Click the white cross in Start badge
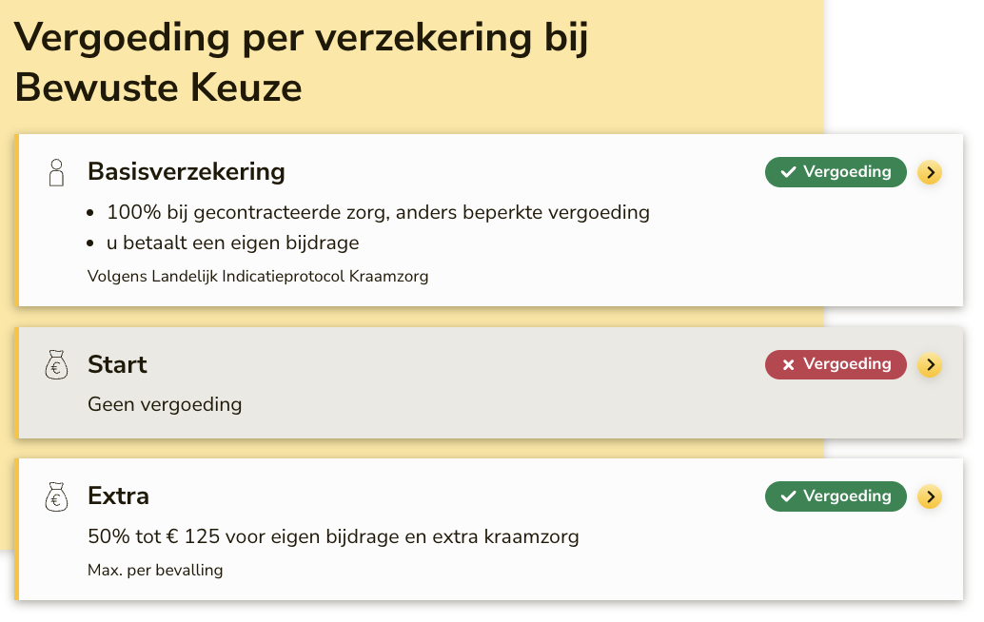 point(788,365)
